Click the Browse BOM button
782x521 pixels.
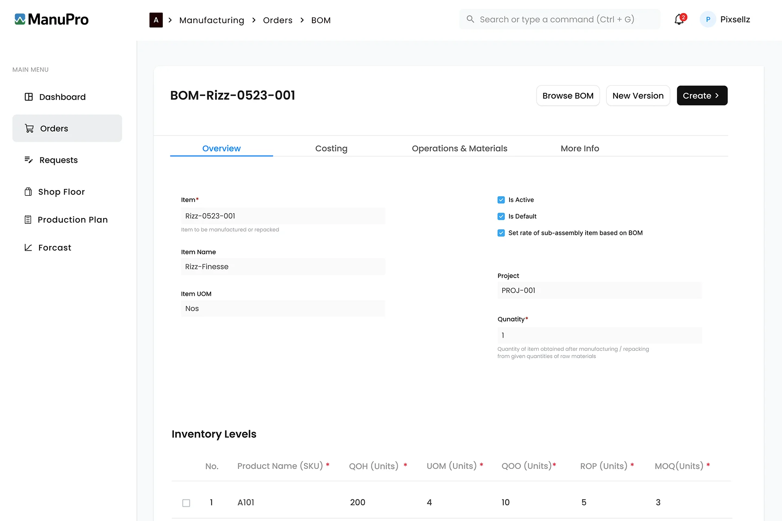click(568, 96)
